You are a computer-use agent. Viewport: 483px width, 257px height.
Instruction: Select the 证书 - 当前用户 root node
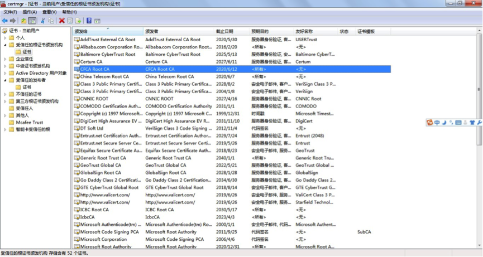(24, 31)
